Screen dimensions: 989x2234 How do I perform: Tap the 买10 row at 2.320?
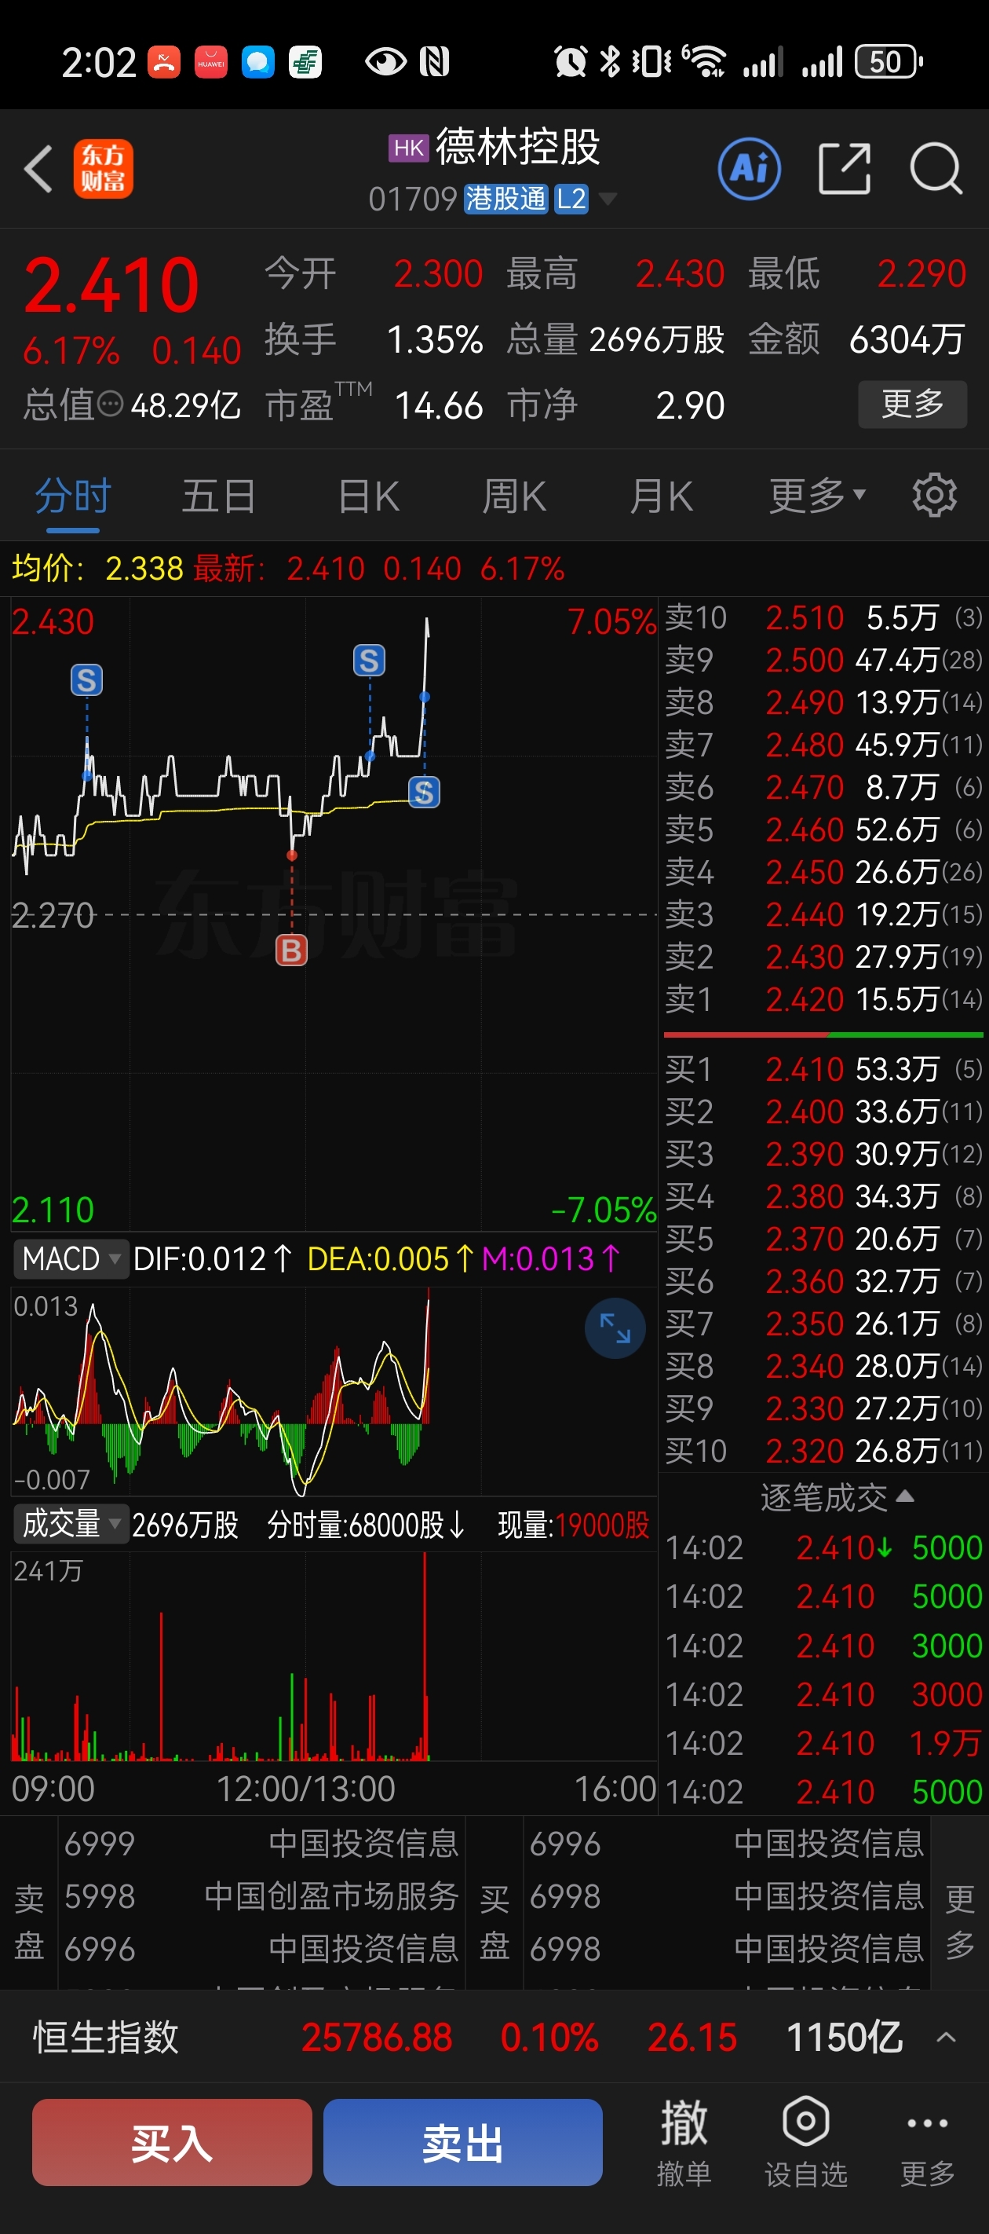(823, 1450)
